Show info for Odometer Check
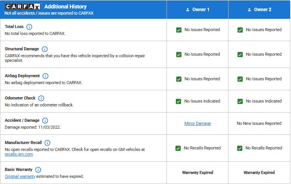Image resolution: width=291 pixels, height=184 pixels. [41, 98]
